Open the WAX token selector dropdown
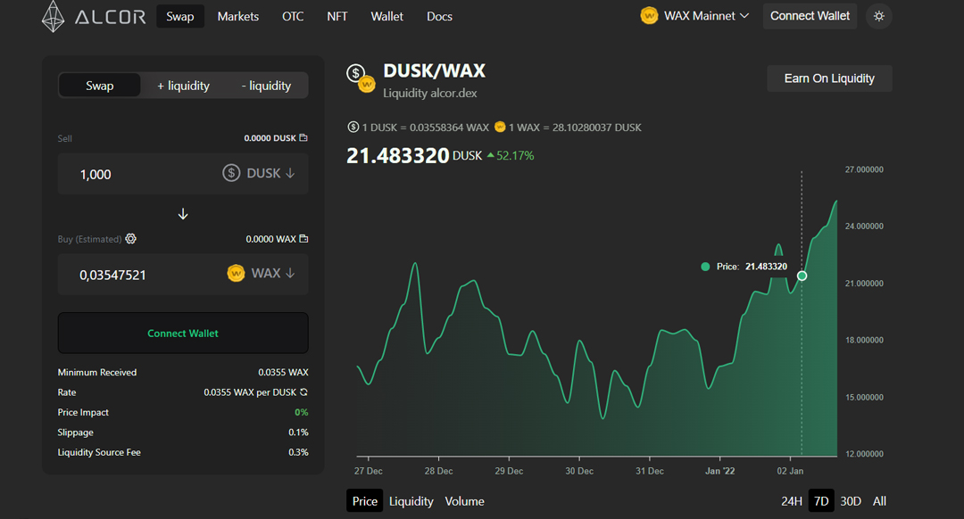 262,273
